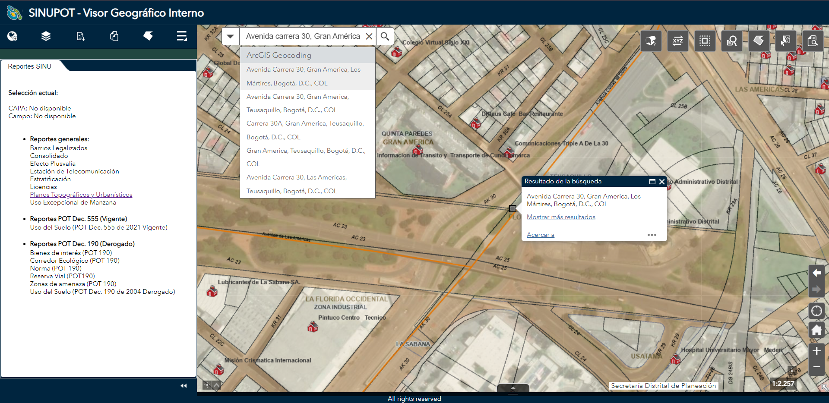Open Planos Topográficos y Urbanísticos link
The width and height of the screenshot is (829, 403).
81,195
